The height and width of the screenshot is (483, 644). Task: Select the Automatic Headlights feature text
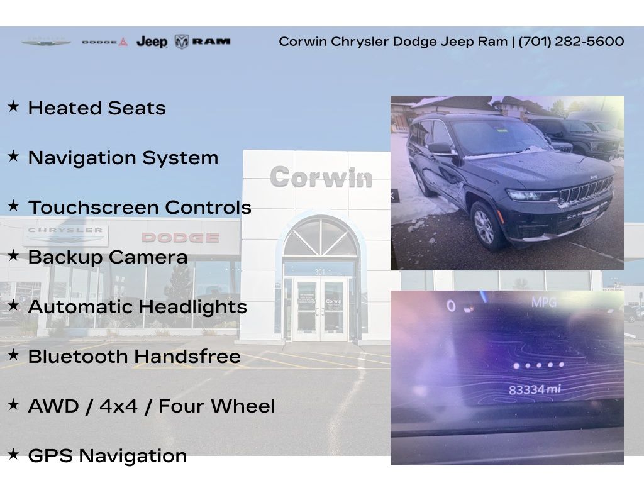(x=137, y=307)
